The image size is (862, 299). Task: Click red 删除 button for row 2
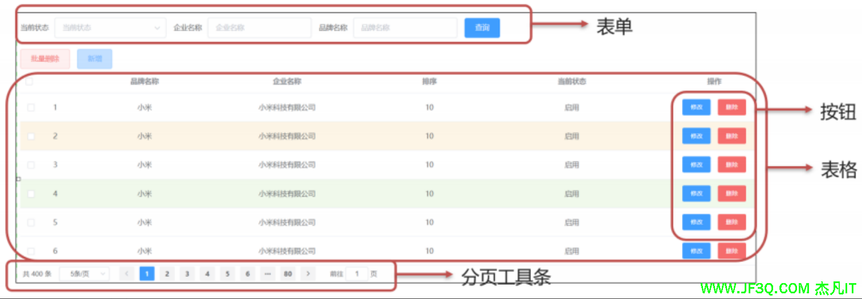click(x=732, y=136)
